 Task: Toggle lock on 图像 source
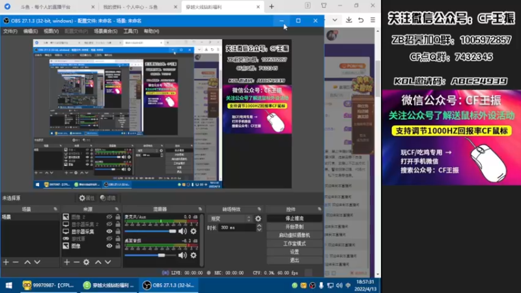click(x=118, y=246)
